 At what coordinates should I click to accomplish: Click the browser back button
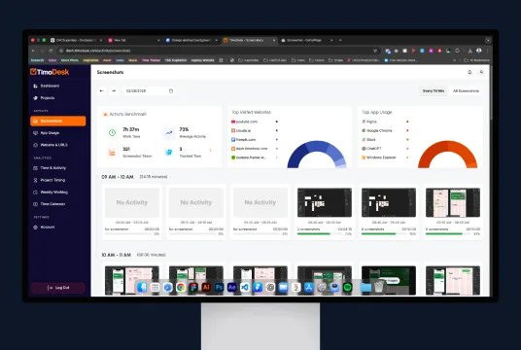tap(33, 51)
